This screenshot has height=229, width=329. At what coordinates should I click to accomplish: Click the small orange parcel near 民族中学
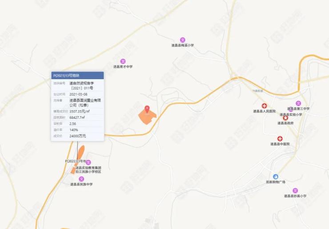[x=73, y=170]
